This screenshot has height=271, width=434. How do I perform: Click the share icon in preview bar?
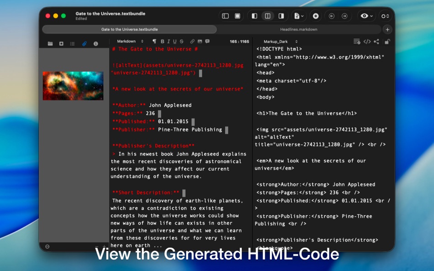point(376,42)
